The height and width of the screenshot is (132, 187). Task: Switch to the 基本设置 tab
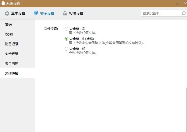pyautogui.click(x=15, y=14)
